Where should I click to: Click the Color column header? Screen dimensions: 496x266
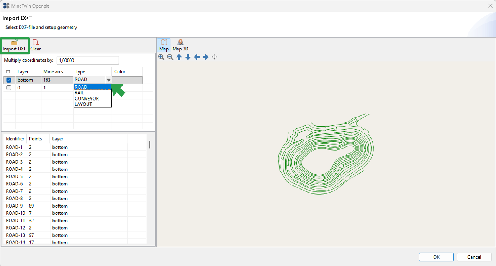pos(128,72)
